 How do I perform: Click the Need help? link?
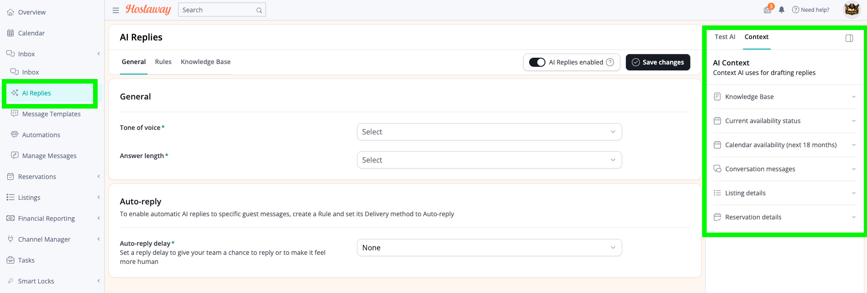tap(811, 10)
